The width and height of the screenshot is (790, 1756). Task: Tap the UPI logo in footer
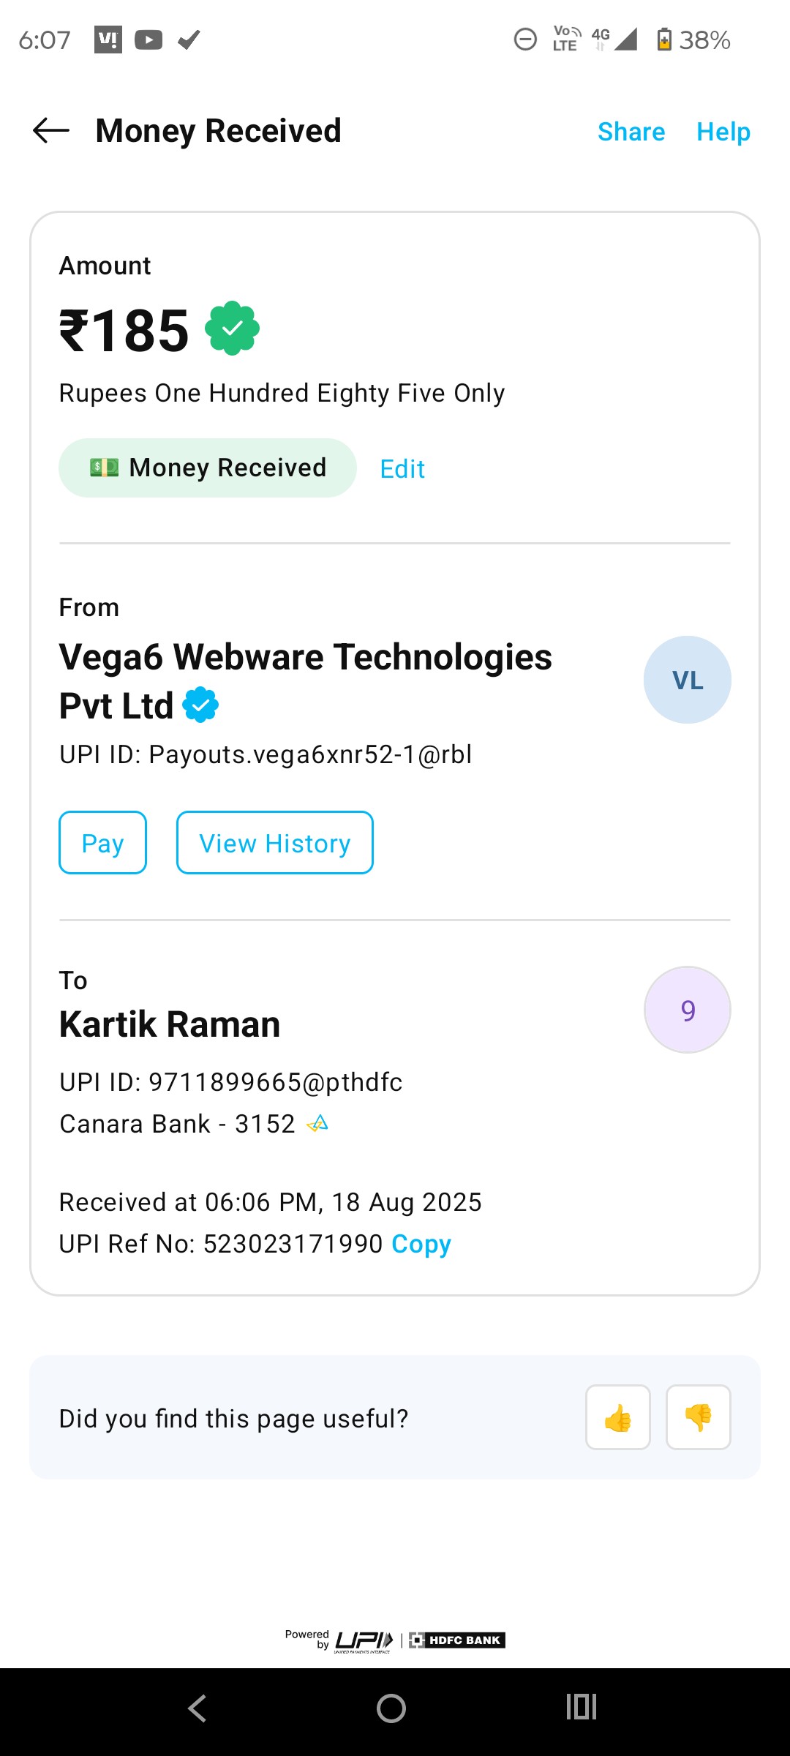point(364,1640)
